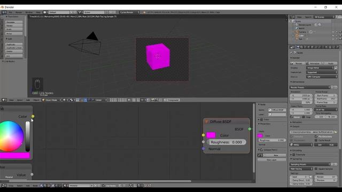The image size is (342, 192).
Task: Click the 3D View editor type icon
Action: (4, 100)
